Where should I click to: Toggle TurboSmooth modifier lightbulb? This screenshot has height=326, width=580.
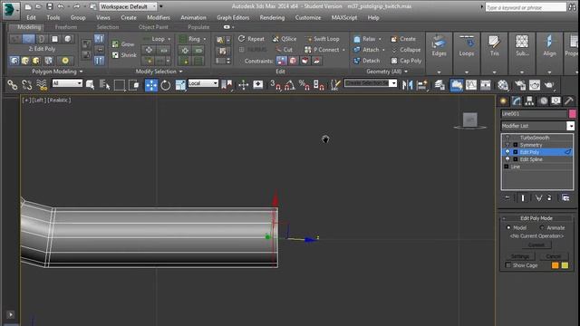pos(507,138)
